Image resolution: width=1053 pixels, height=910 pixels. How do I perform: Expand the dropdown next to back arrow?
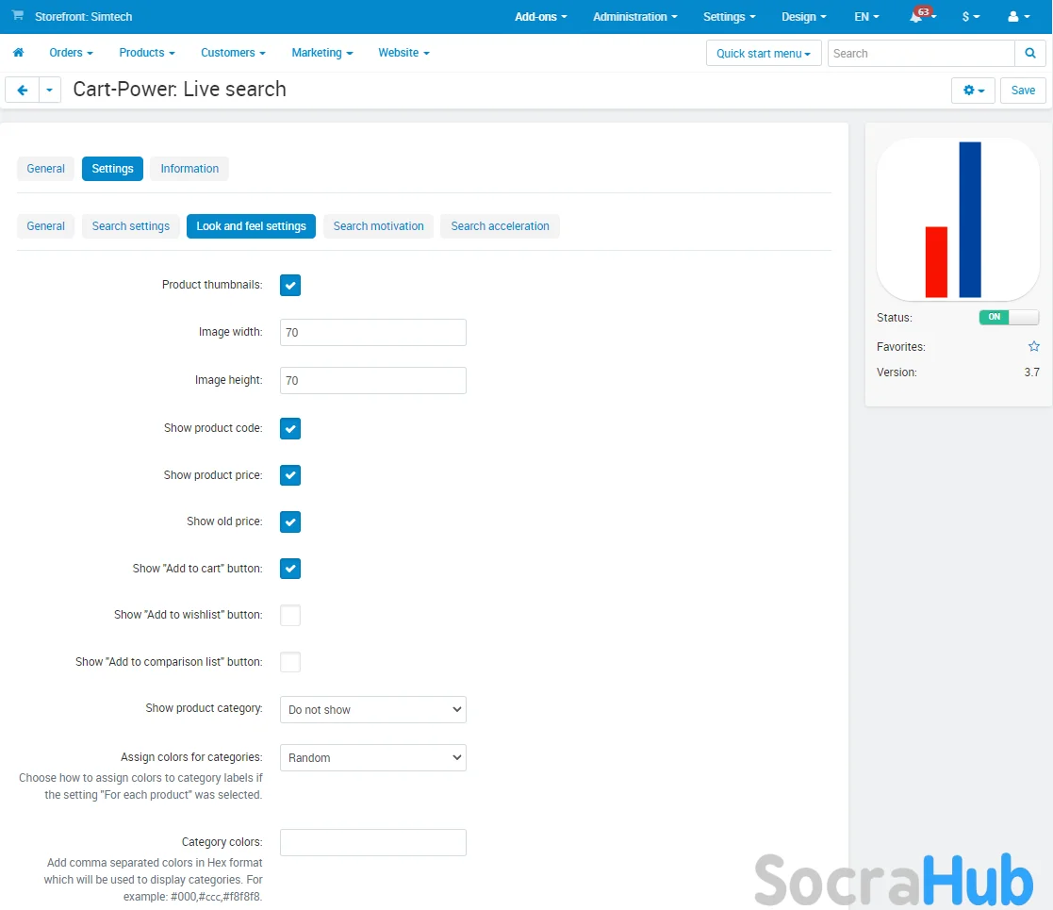click(x=50, y=90)
